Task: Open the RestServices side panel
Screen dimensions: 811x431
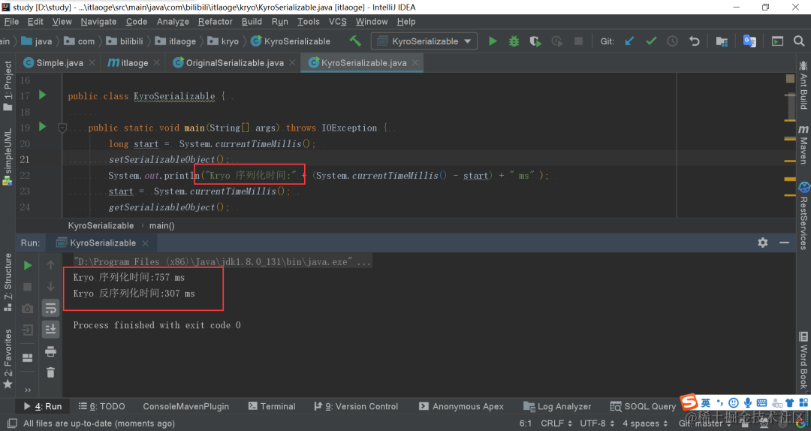Action: (x=803, y=215)
